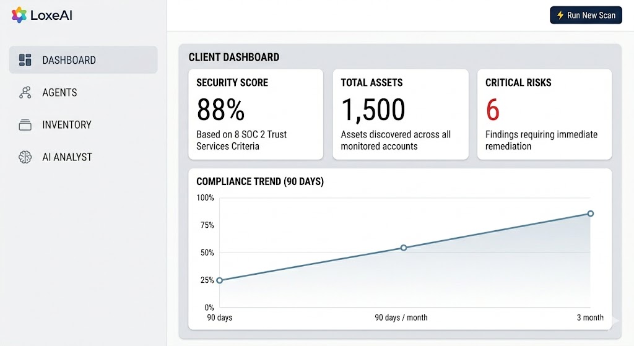Screen dimensions: 634x346
Task: Select the middle data point on compliance chart
Action: [x=404, y=248]
